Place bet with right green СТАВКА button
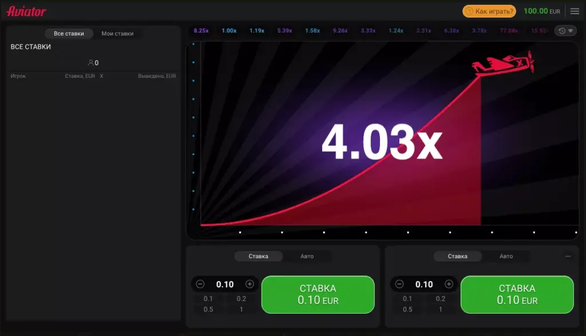This screenshot has width=586, height=336. [517, 294]
